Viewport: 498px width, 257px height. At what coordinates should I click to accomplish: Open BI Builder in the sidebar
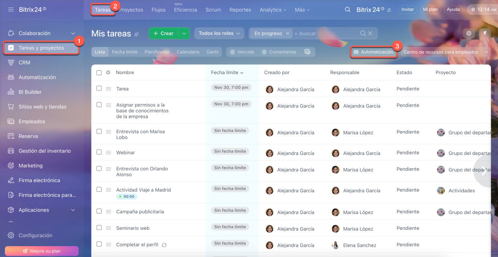click(x=30, y=92)
